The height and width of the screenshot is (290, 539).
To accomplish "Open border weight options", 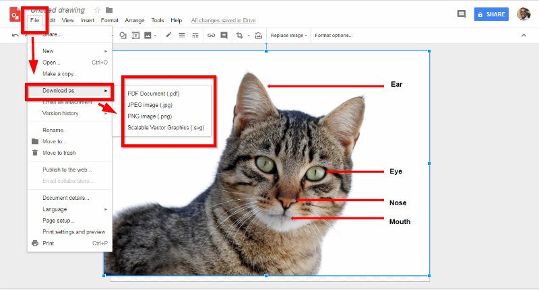I will pos(182,35).
